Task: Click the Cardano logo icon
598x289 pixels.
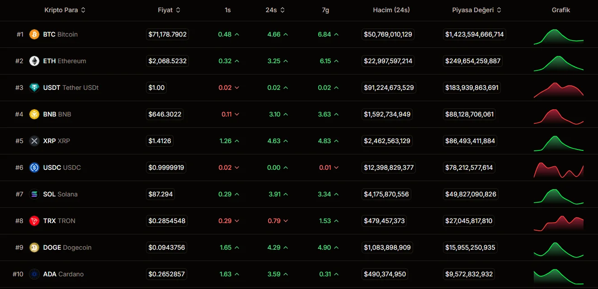Action: click(34, 274)
